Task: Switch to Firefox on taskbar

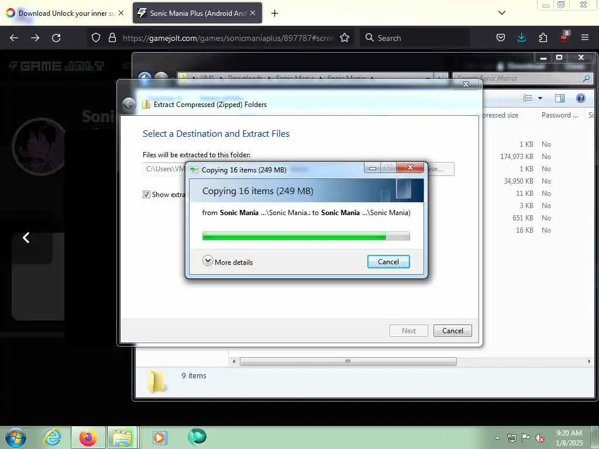Action: [88, 437]
